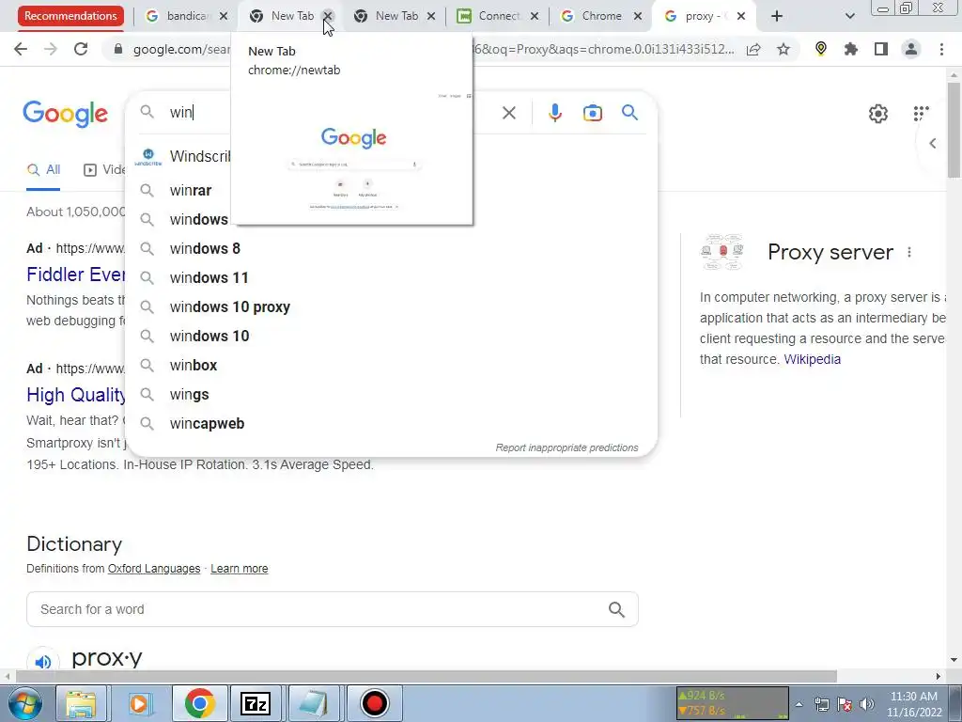This screenshot has width=962, height=722.
Task: Open the Fiddler Everywhere ad link
Action: coord(75,275)
